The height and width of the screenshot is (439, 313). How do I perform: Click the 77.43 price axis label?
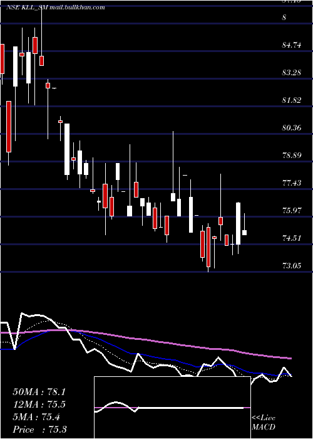(x=292, y=183)
